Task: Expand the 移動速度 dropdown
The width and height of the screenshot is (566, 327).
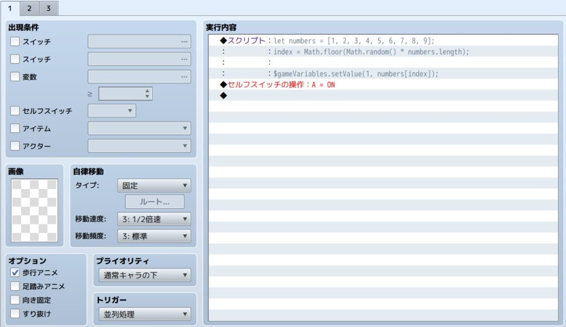Action: point(154,219)
